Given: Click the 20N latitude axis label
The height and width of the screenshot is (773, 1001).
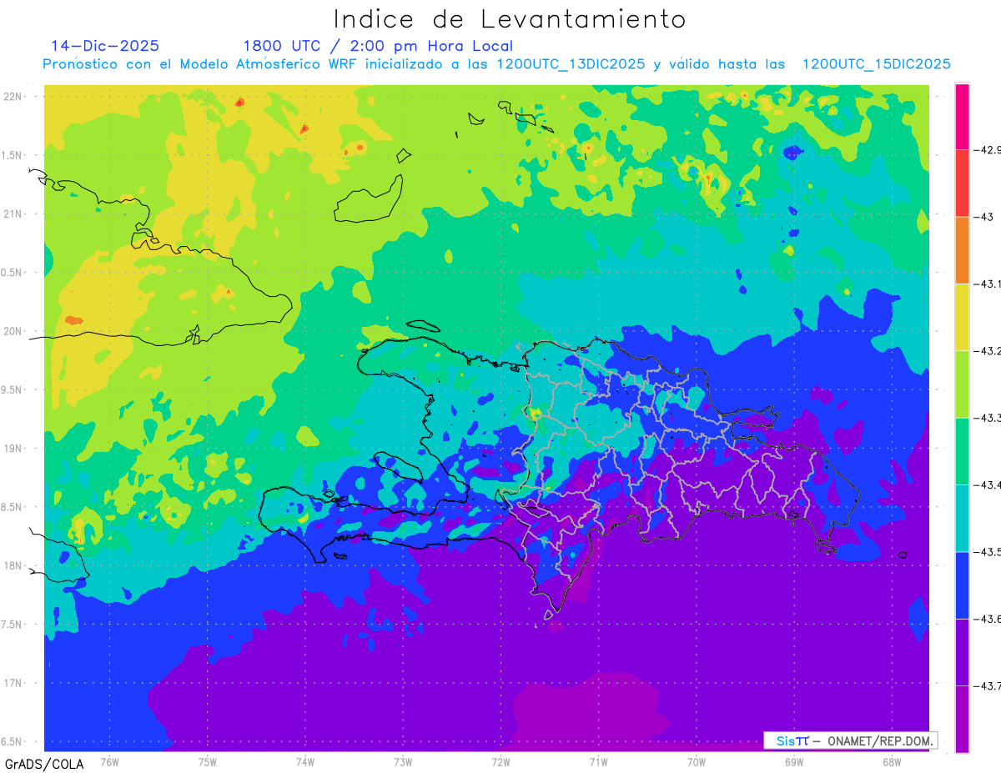Looking at the screenshot, I should coord(13,331).
